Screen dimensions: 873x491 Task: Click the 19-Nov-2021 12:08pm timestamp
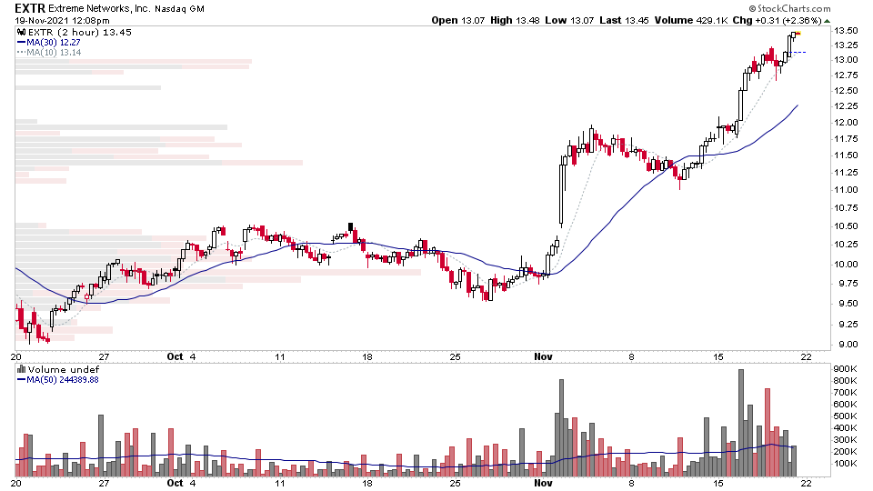point(62,21)
